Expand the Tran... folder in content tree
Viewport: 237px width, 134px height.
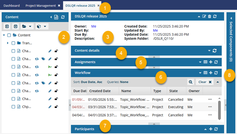tap(8, 43)
